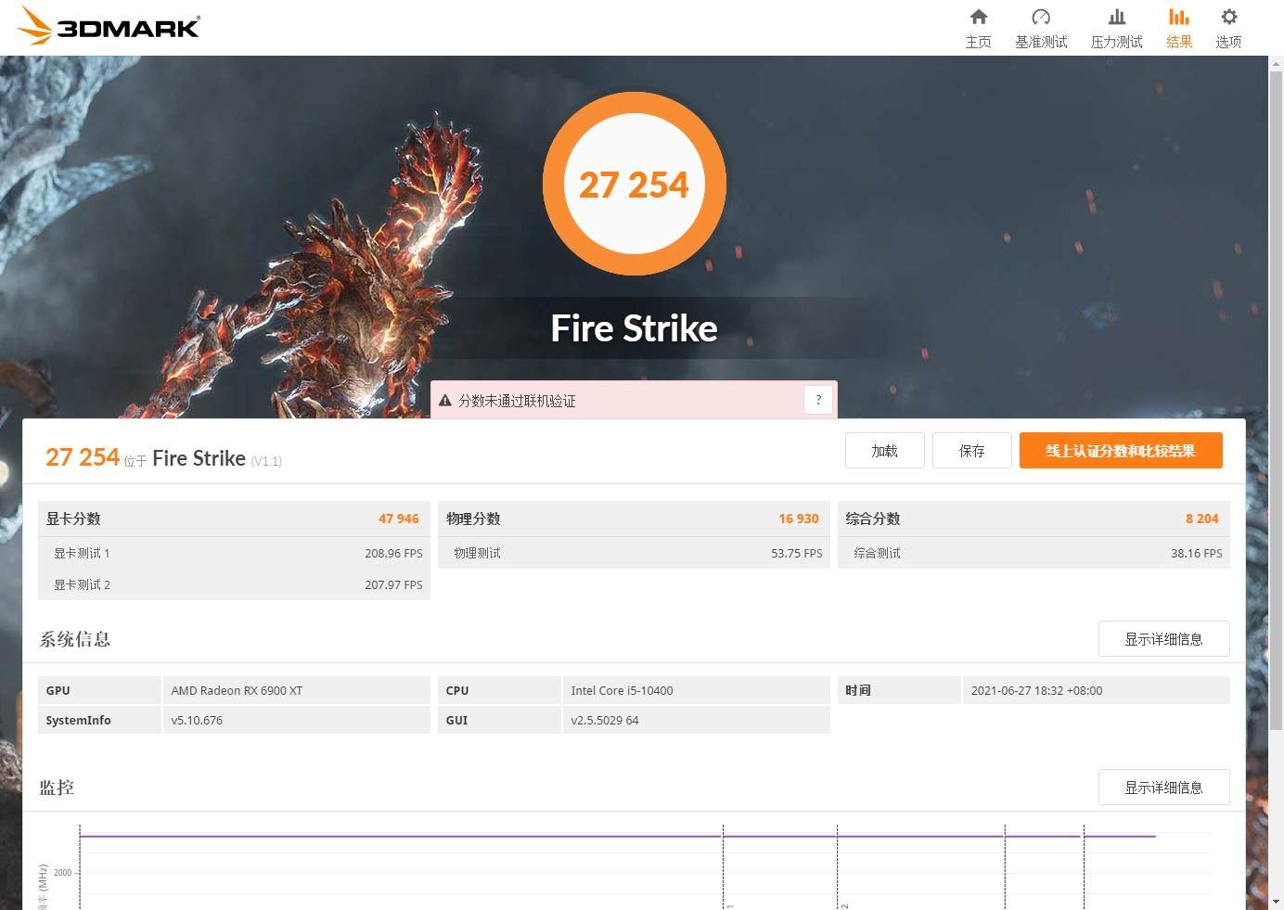Screen dimensions: 1284x910
Task: Switch to the 基准测试 tab label
Action: (x=1041, y=42)
